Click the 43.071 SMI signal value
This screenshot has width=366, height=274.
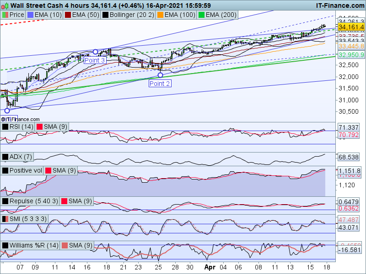[x=349, y=227]
